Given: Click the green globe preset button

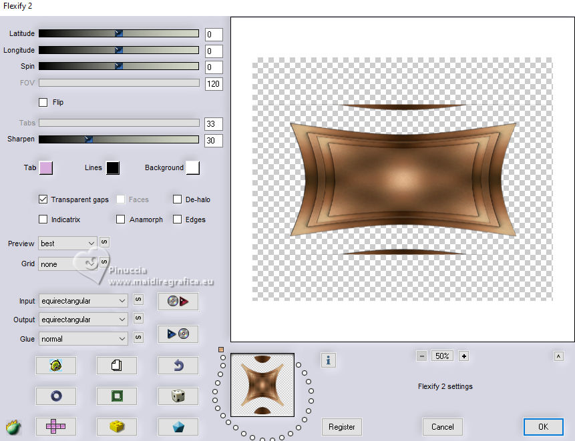Looking at the screenshot, I should 55,366.
